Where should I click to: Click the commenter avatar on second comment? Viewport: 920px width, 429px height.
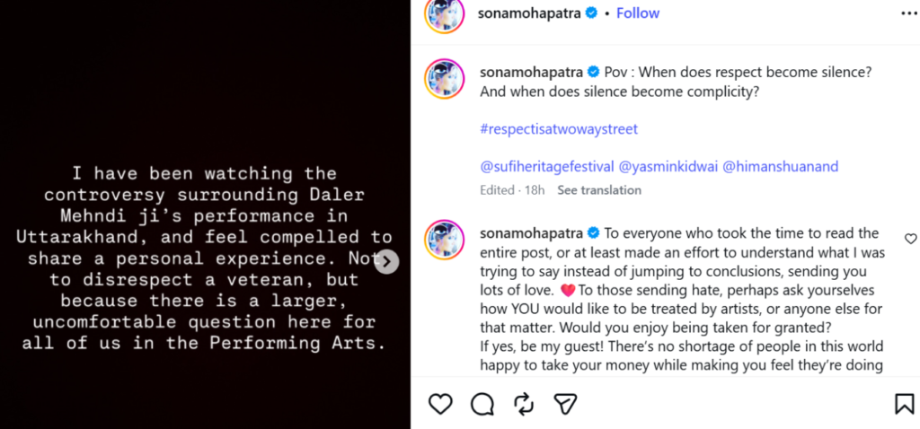pos(445,240)
